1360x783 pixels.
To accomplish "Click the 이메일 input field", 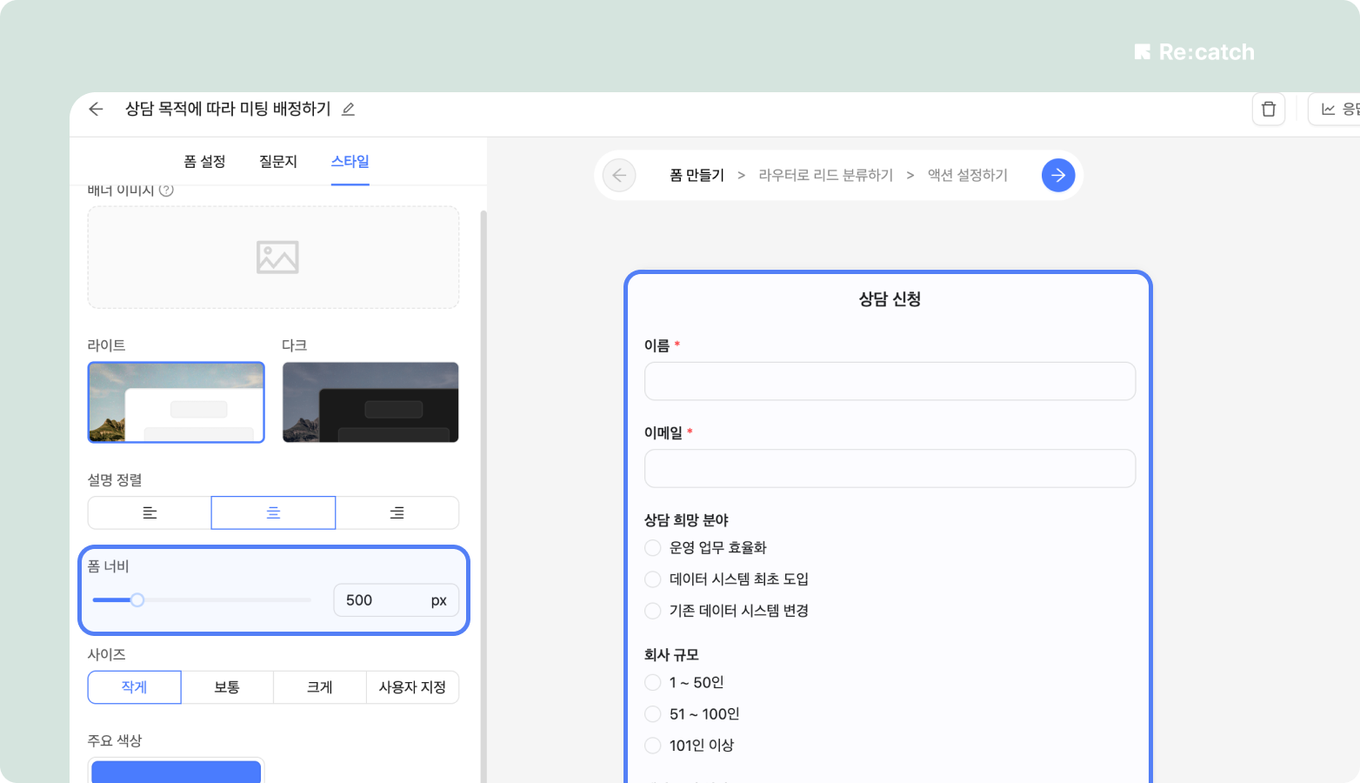I will (x=890, y=469).
